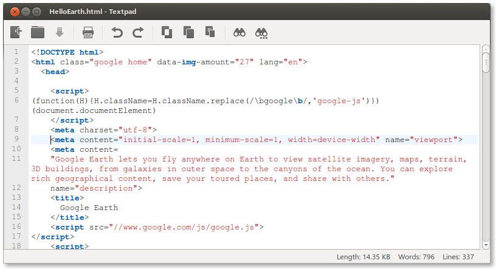Click the scrollbar down arrow
Image resolution: width=496 pixels, height=269 pixels.
click(486, 245)
